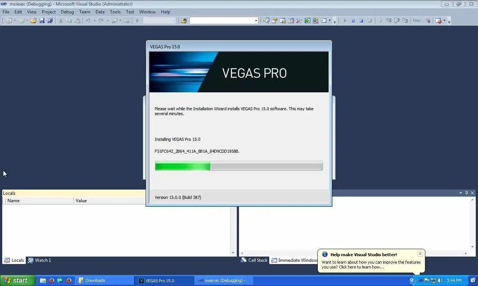Screen dimensions: 478x286
Task: Open the Properties Window toolbar icon
Action: pos(274,20)
